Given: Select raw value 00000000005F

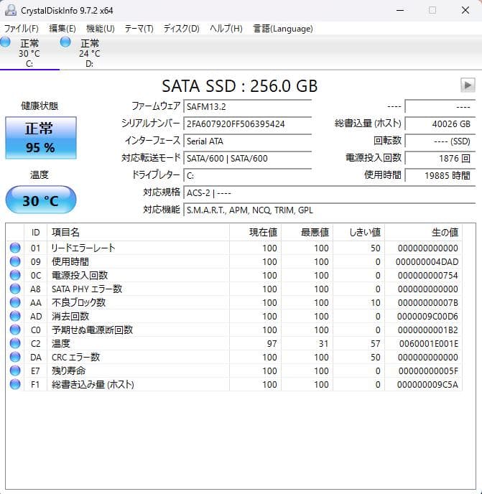Looking at the screenshot, I should 428,371.
